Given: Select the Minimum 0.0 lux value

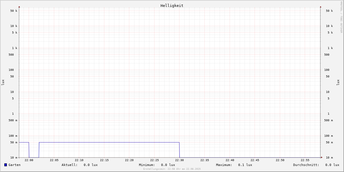Looking at the screenshot, I should [x=168, y=165].
